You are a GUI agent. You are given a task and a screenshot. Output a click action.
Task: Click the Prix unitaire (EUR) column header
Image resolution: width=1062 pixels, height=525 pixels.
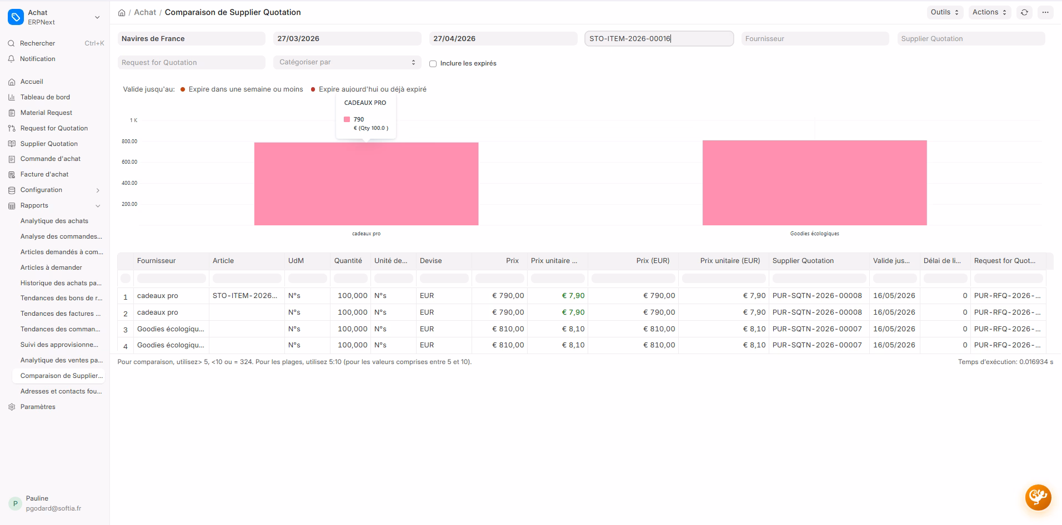(x=723, y=261)
